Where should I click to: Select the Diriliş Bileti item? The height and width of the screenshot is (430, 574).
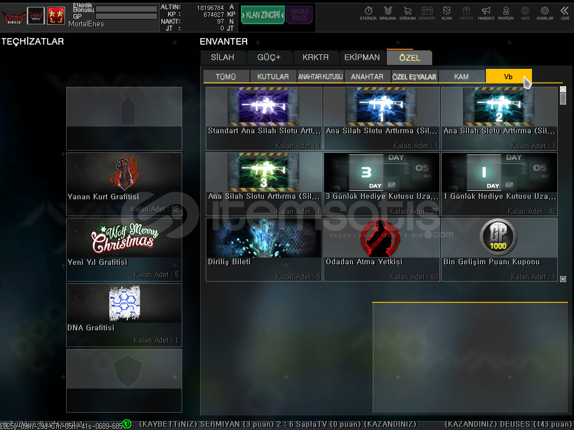click(264, 250)
